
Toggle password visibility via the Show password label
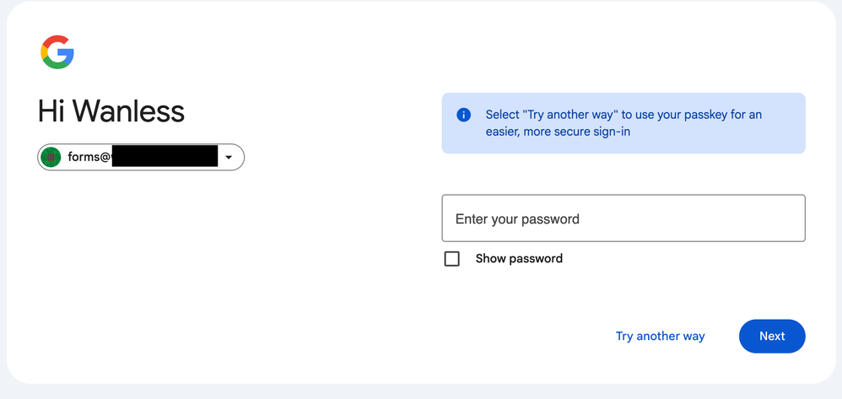(x=519, y=259)
